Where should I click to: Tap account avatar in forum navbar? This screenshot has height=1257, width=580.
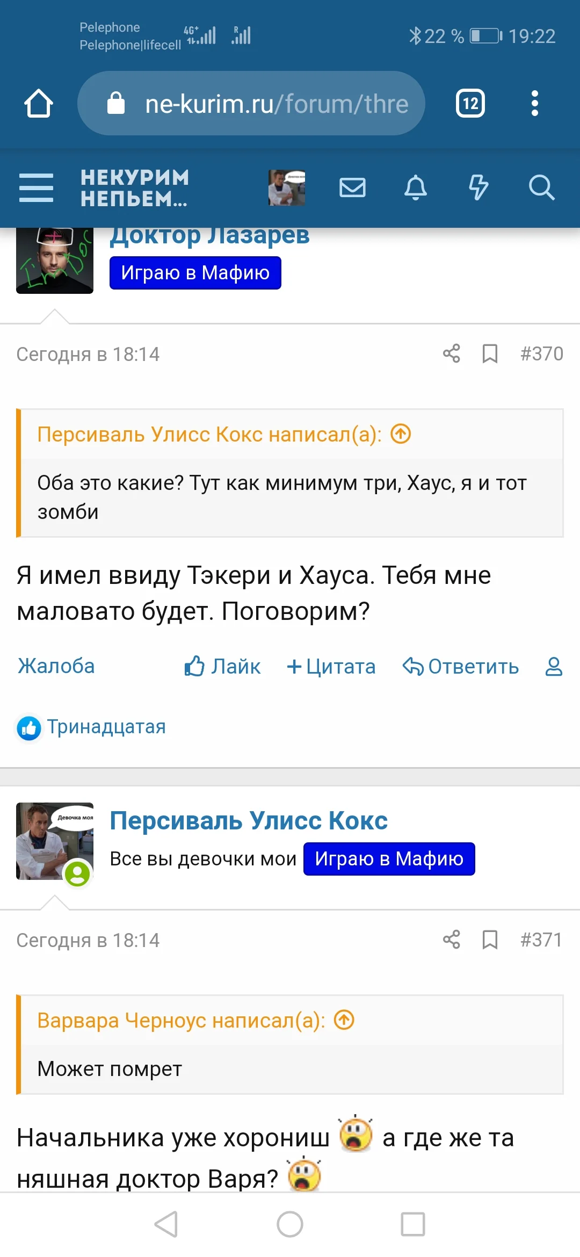tap(287, 187)
